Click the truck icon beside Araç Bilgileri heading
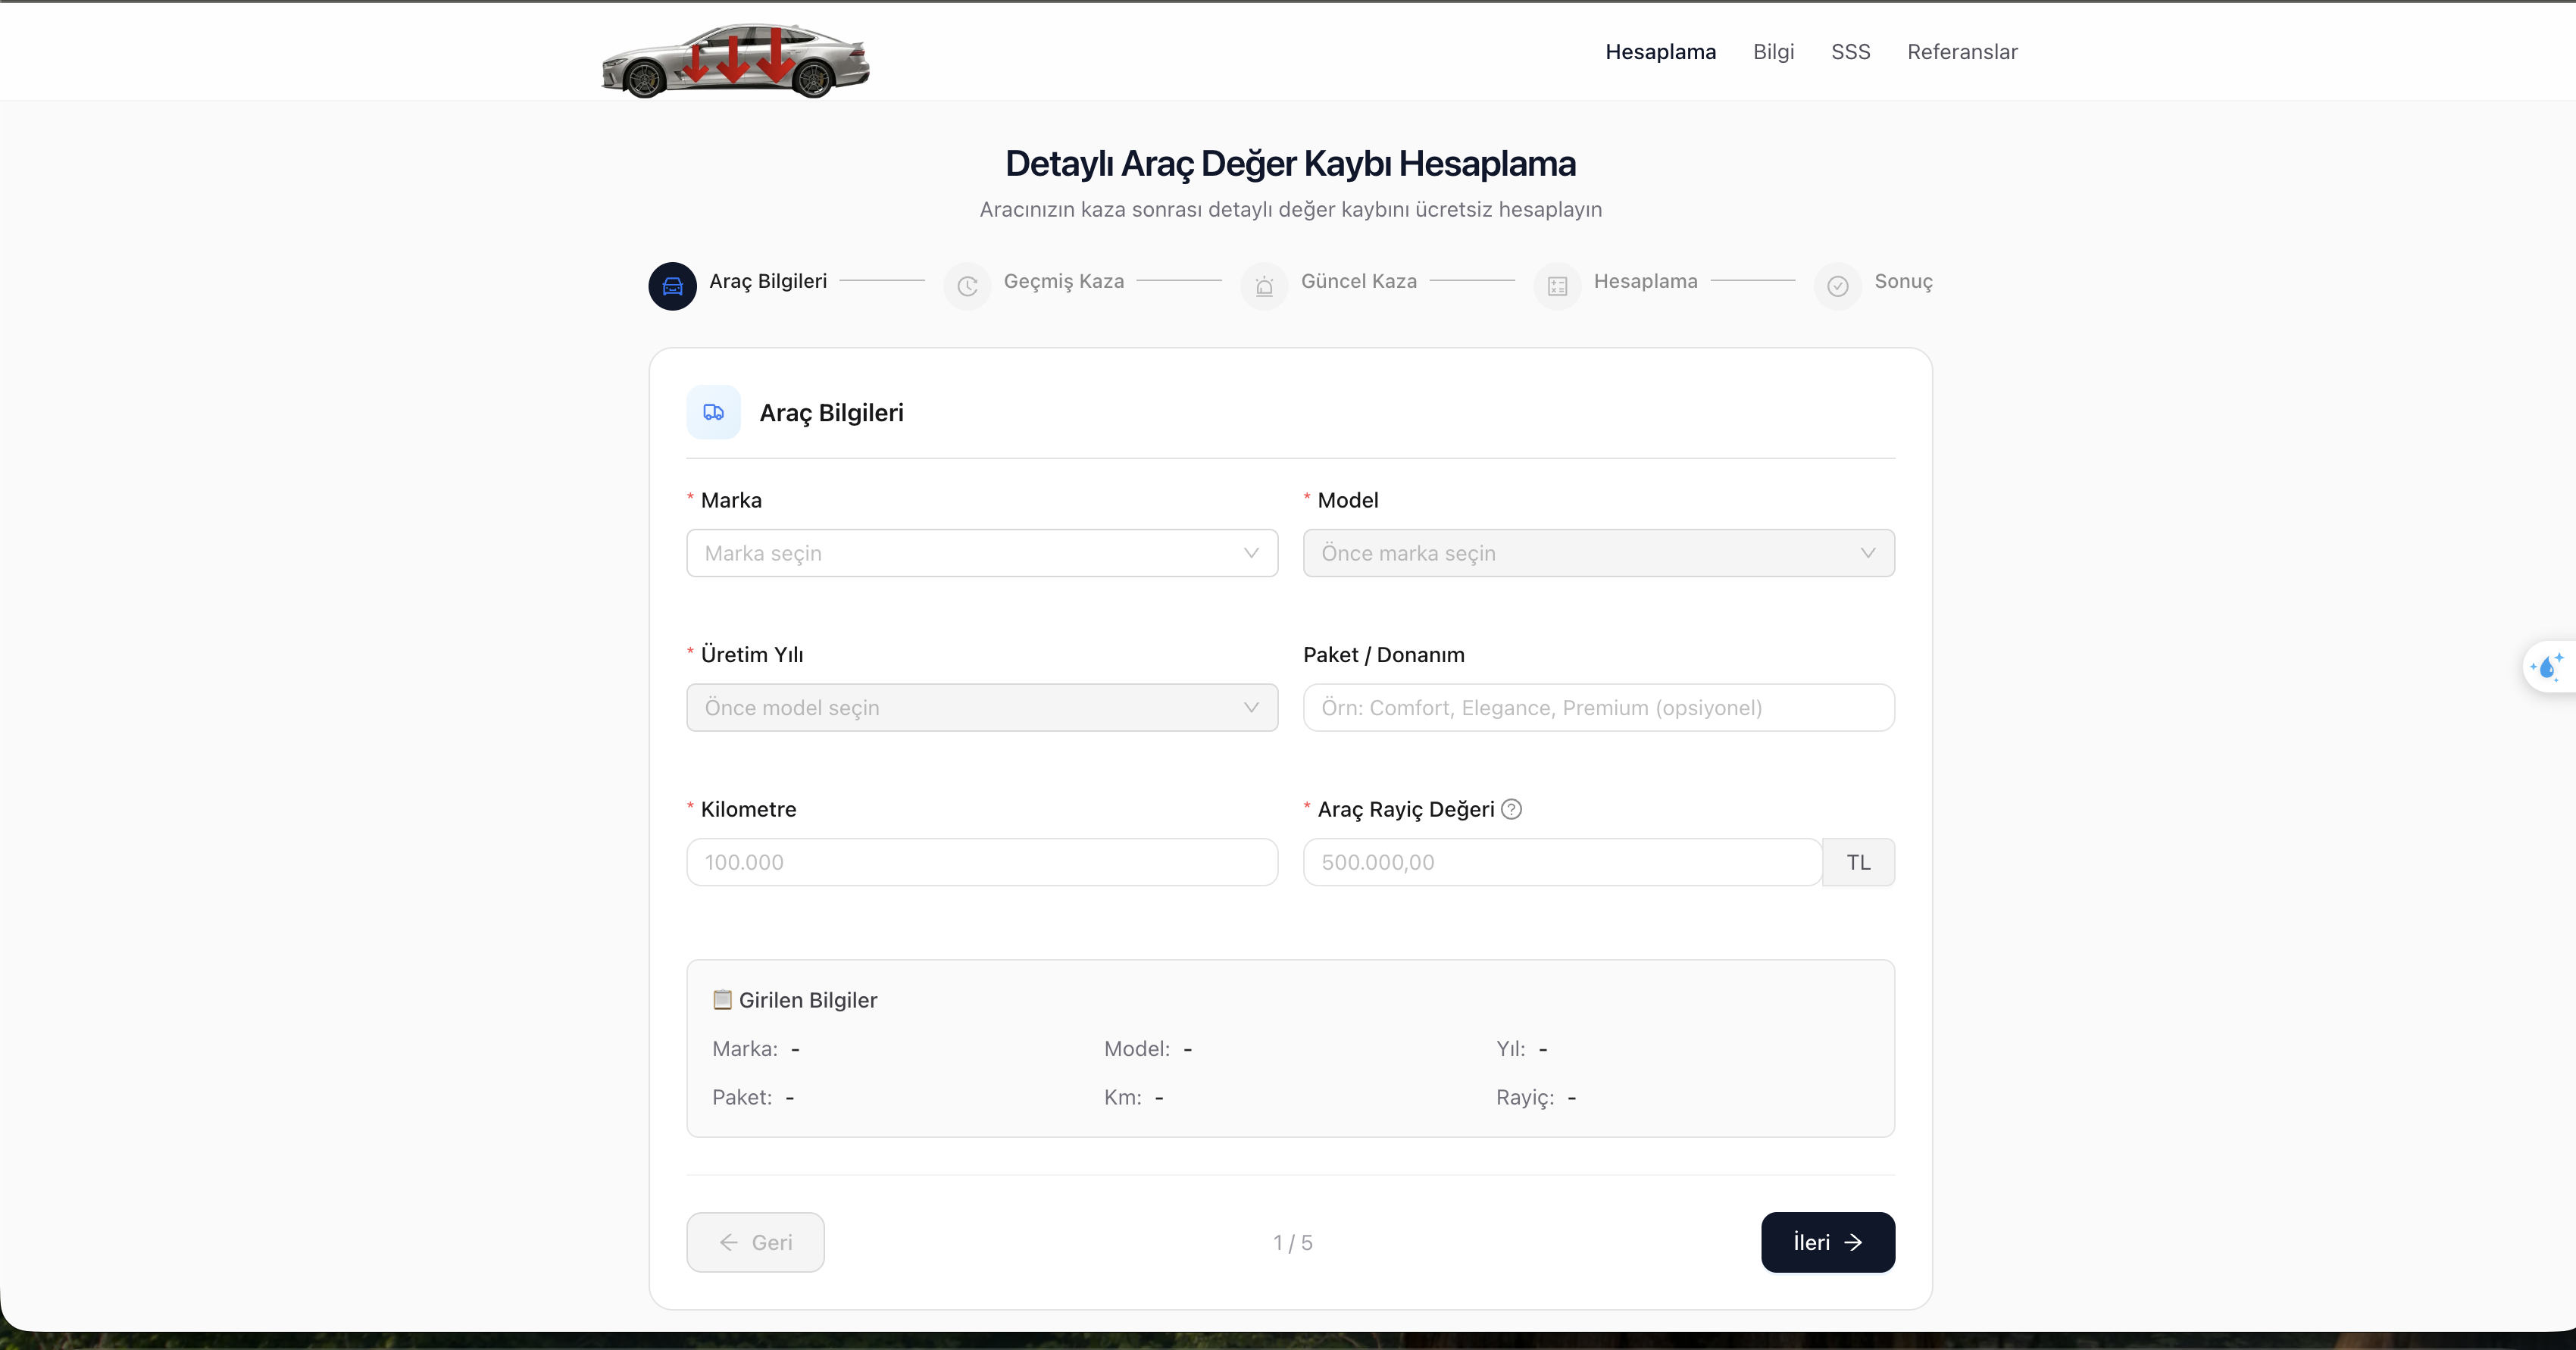This screenshot has height=1350, width=2576. click(x=713, y=412)
